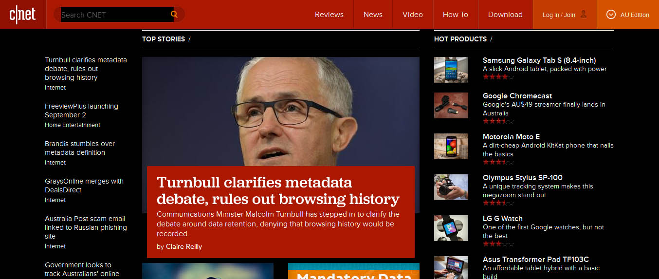Open sidebar story Turnbull clarifies metadata debate
The height and width of the screenshot is (279, 659).
point(86,69)
